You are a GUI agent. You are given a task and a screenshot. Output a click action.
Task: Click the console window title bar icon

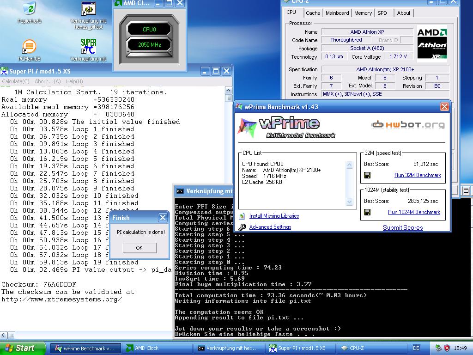[x=180, y=191]
